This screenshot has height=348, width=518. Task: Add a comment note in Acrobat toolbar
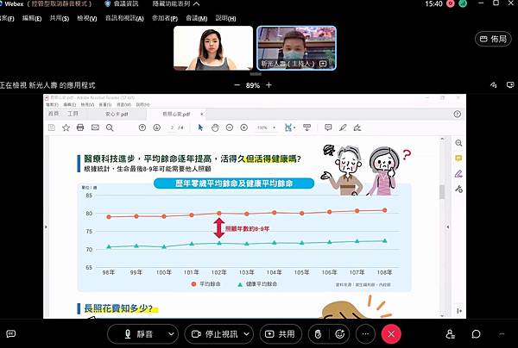328,127
